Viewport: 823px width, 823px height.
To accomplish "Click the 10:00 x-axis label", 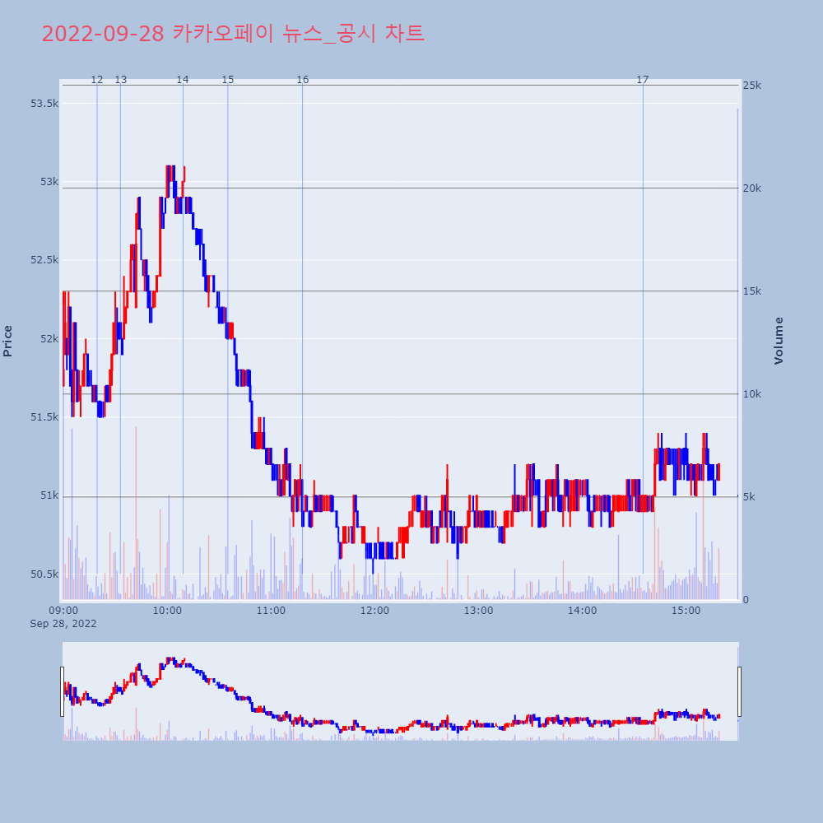I will coord(167,611).
